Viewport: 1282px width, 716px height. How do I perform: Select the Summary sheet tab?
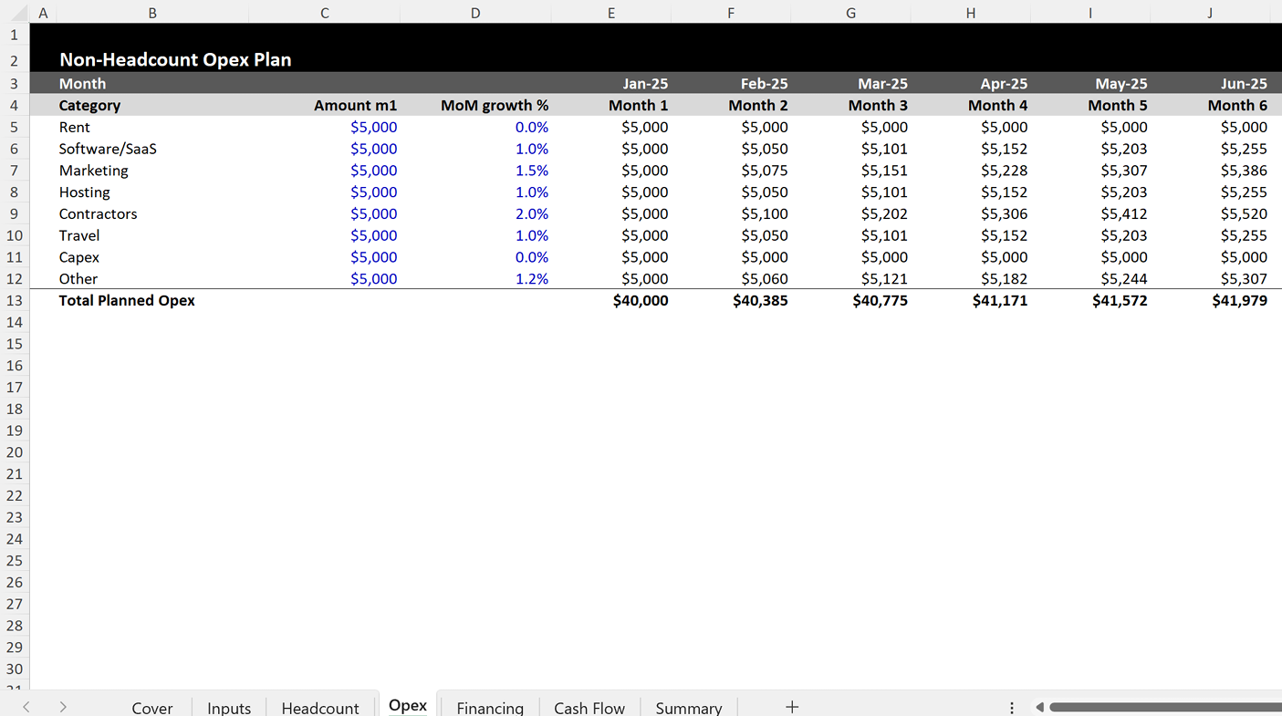[688, 707]
